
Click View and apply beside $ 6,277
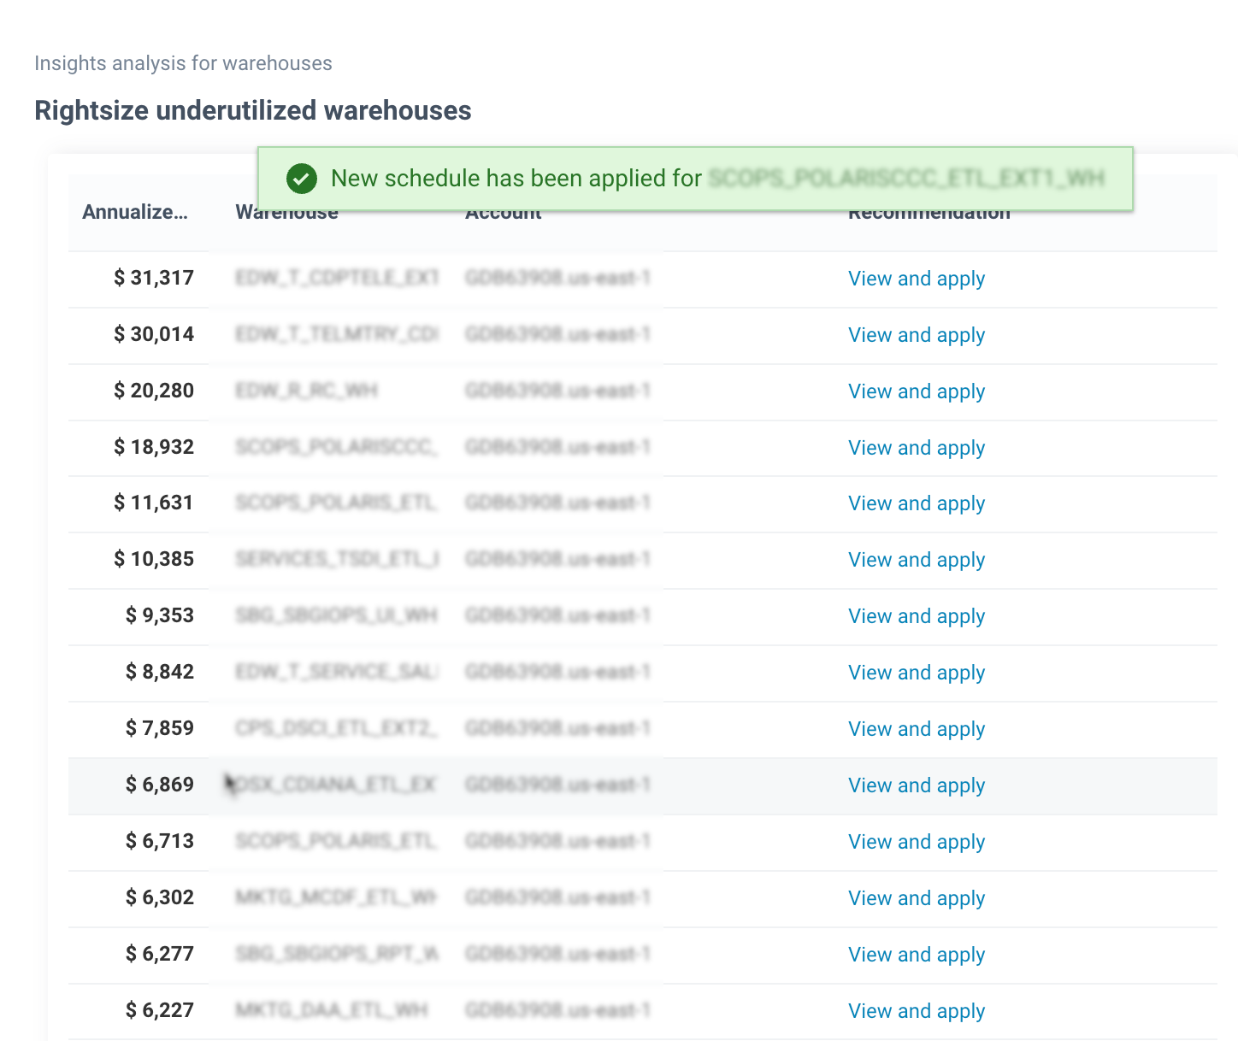[916, 955]
